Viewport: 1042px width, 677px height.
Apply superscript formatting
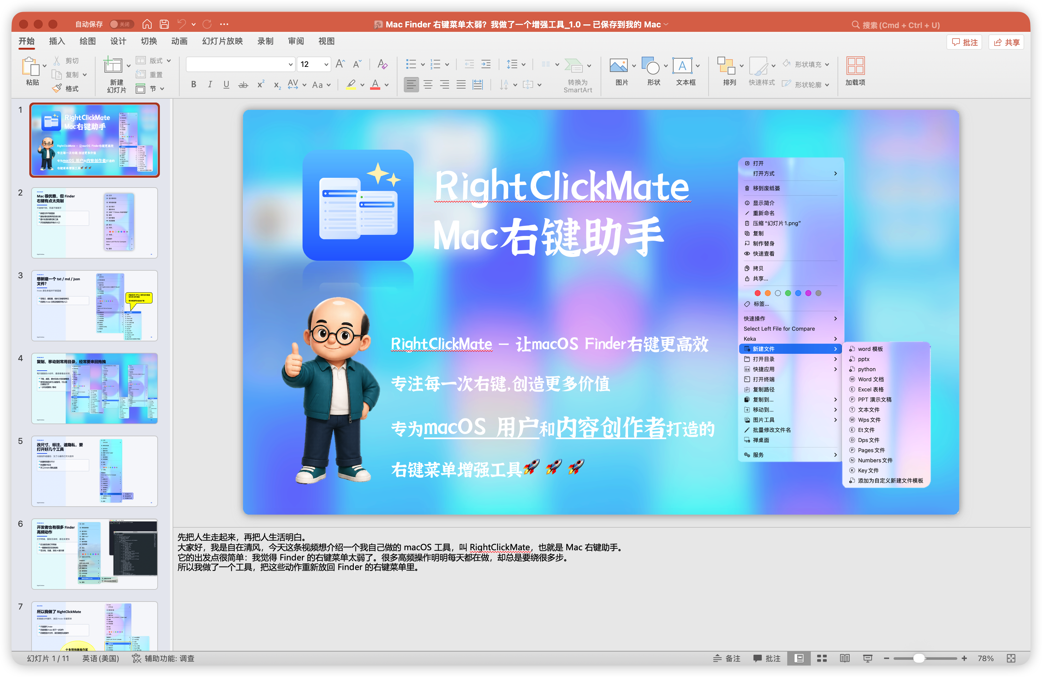click(260, 84)
